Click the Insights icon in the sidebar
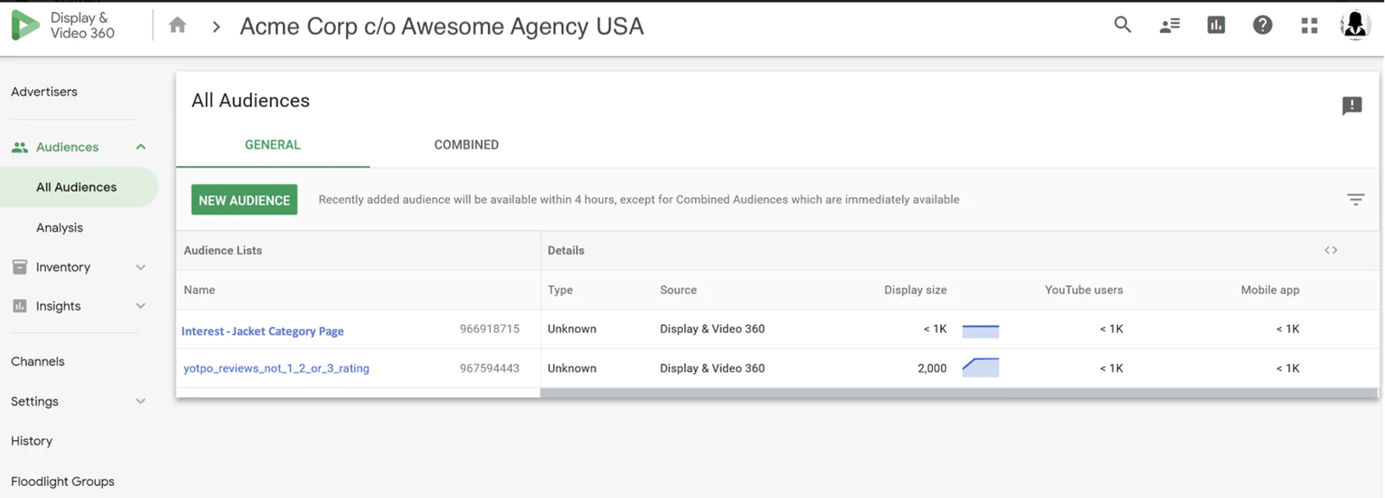This screenshot has width=1385, height=498. tap(18, 305)
